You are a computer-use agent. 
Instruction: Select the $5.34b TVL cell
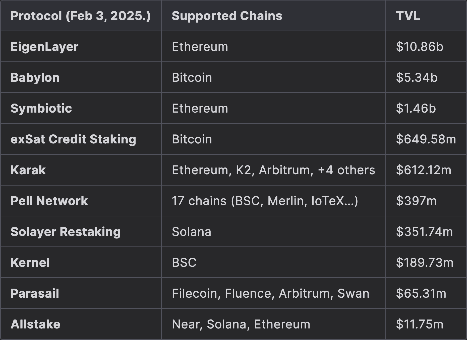[x=417, y=78]
